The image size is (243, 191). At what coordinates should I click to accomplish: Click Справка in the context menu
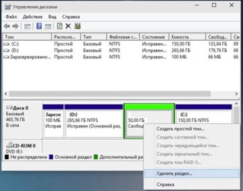(165, 184)
